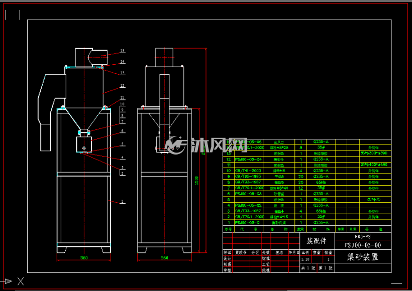Click the 更改号 column header
The width and height of the screenshot is (412, 291).
pyautogui.click(x=241, y=252)
